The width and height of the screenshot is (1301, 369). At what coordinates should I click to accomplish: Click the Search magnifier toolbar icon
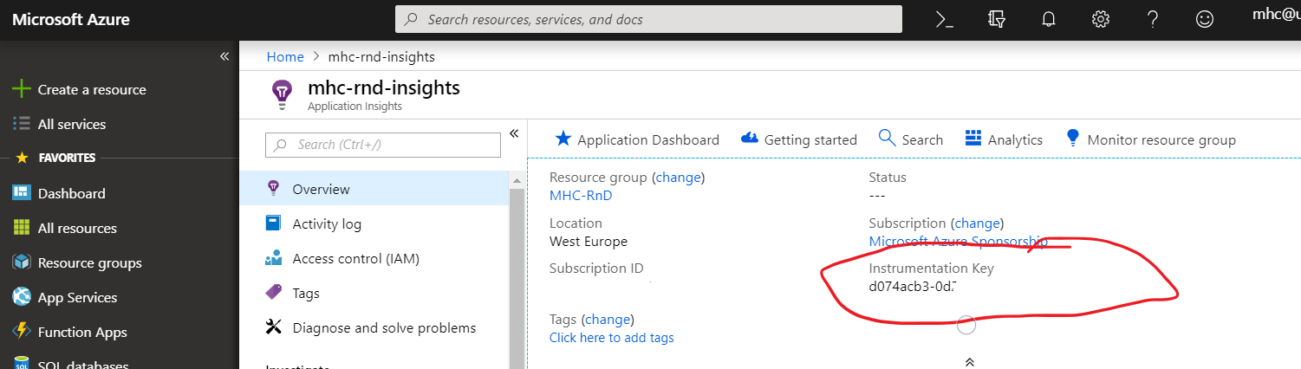[x=887, y=139]
